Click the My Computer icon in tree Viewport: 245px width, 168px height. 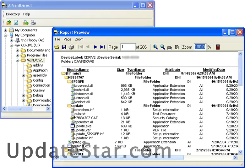11,35
